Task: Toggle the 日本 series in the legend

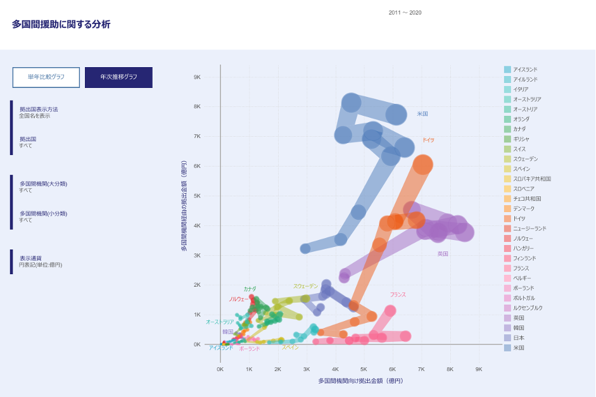Action: click(518, 337)
